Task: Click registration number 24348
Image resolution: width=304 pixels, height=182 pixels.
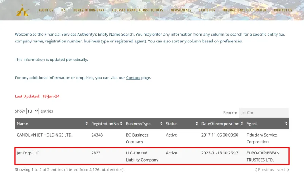Action: pos(97,135)
